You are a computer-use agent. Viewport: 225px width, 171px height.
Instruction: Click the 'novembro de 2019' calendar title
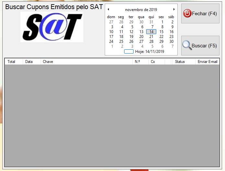coord(141,10)
